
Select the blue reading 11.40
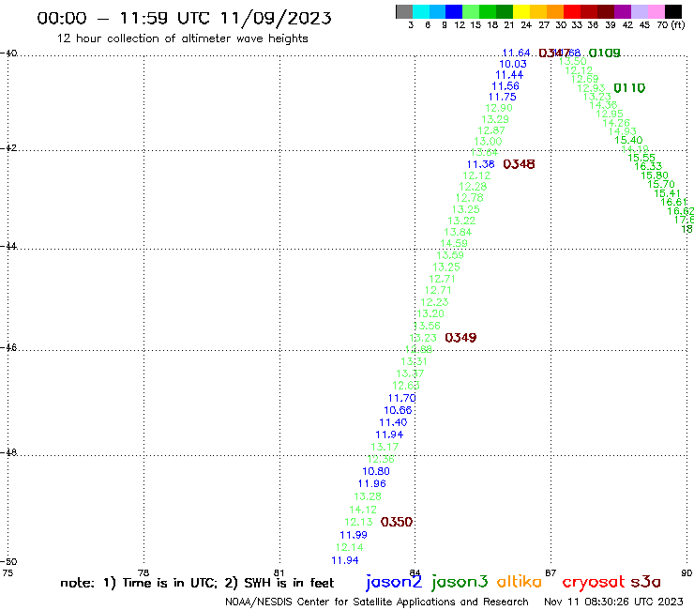[393, 422]
